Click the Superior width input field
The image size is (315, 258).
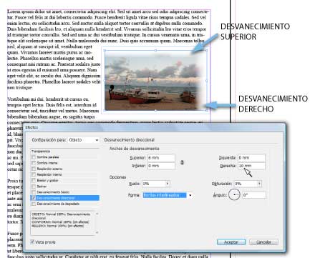pos(161,158)
